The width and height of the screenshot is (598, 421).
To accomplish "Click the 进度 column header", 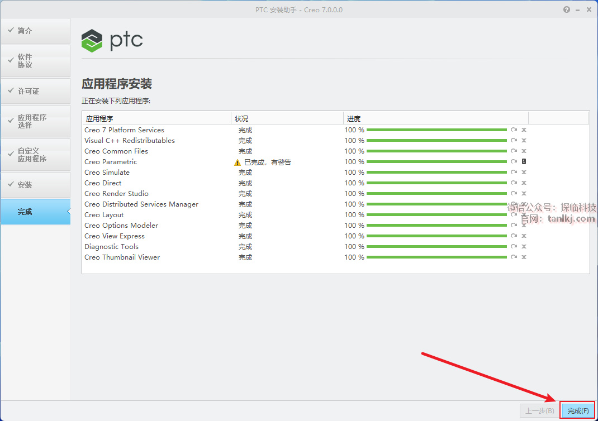I will click(x=435, y=118).
